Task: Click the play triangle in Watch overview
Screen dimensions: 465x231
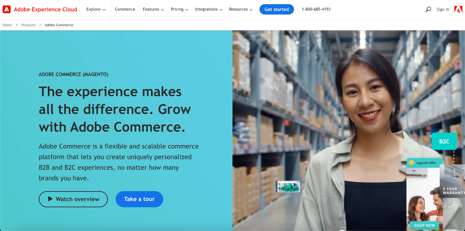Action: pos(50,199)
